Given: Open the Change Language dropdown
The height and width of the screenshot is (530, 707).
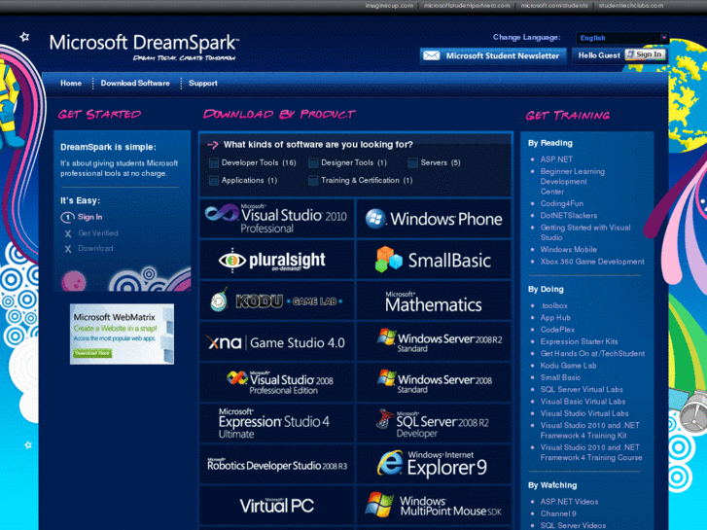Looking at the screenshot, I should pyautogui.click(x=621, y=38).
